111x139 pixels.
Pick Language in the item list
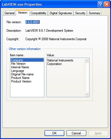(27, 71)
